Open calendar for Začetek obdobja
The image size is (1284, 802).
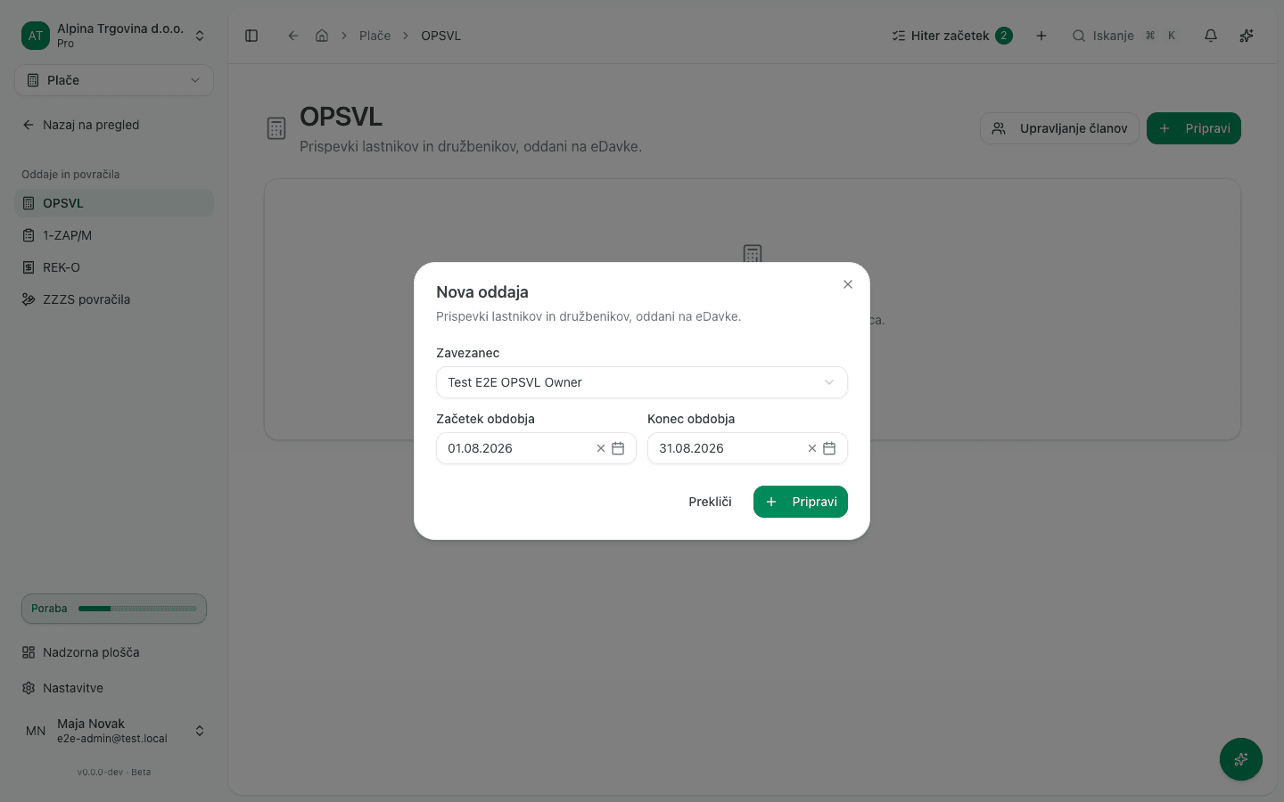(x=618, y=448)
